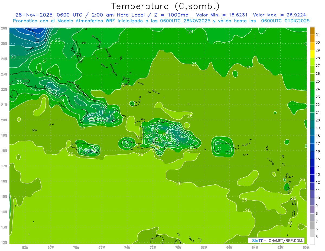Click the 16N latitude axis label
325x251 pixels.
click(4, 181)
